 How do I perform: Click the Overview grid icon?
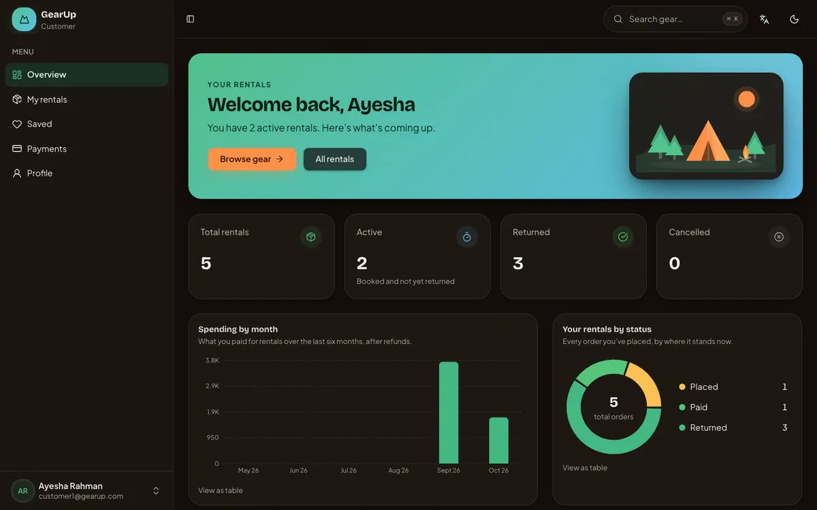[x=17, y=75]
